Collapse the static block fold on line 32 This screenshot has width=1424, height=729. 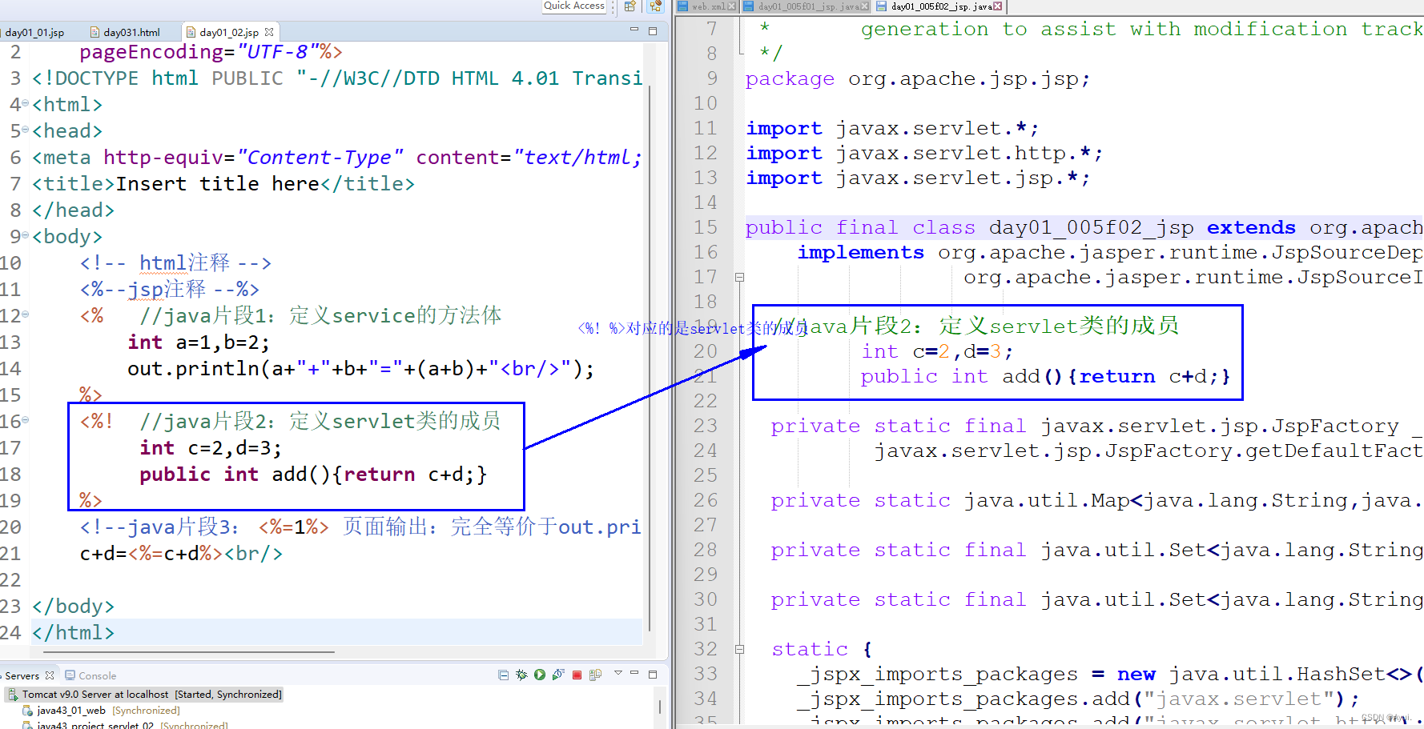pos(740,650)
